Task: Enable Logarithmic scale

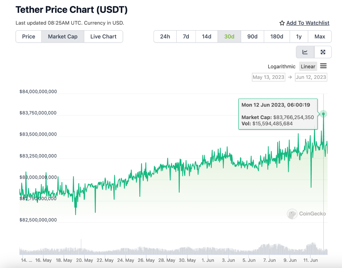Action: point(282,66)
